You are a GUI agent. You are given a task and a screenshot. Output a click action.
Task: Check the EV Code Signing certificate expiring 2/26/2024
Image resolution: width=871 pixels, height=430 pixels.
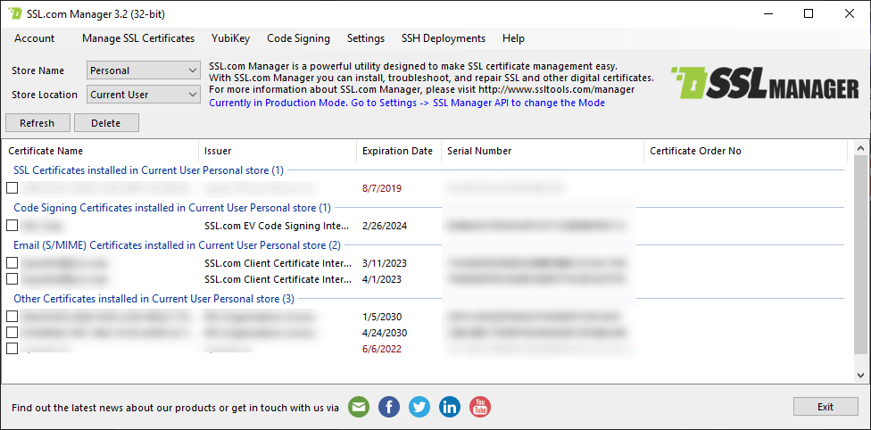pyautogui.click(x=12, y=226)
